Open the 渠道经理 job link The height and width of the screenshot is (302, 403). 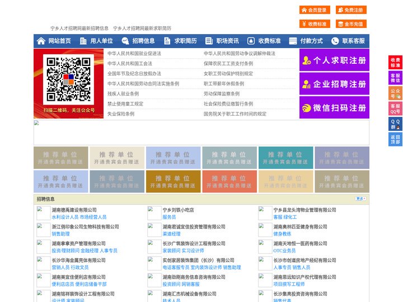point(171,234)
